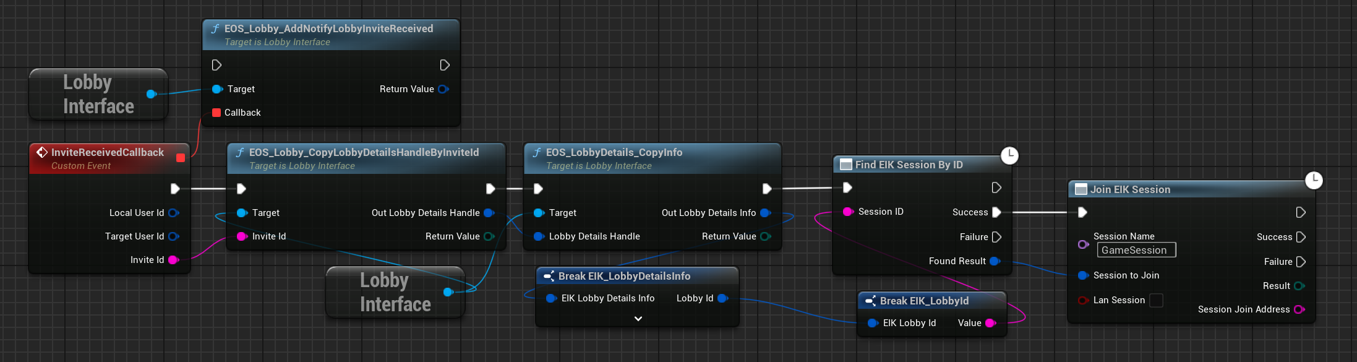Click the InviteReceivedCallback event node icon
The width and height of the screenshot is (1357, 362).
[42, 152]
